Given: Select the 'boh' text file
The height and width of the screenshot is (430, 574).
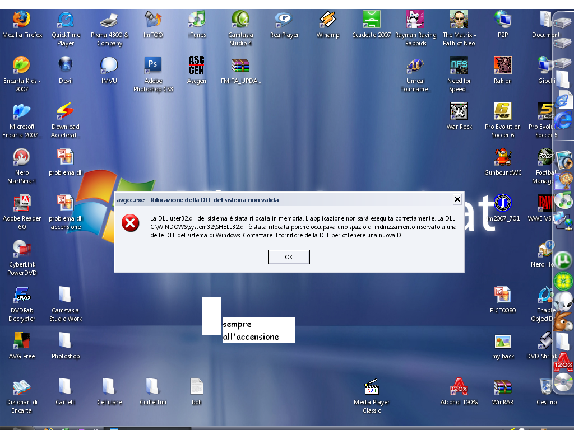Looking at the screenshot, I should pyautogui.click(x=197, y=391).
